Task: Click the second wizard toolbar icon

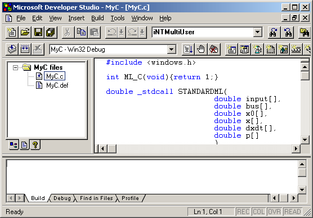Action: point(244,49)
